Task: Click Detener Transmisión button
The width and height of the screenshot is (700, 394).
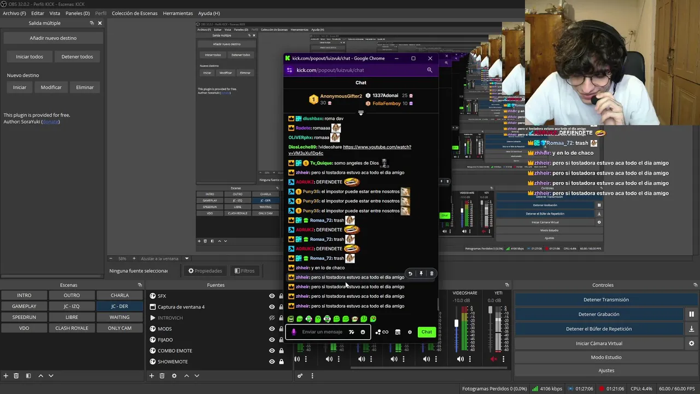Action: (x=606, y=300)
